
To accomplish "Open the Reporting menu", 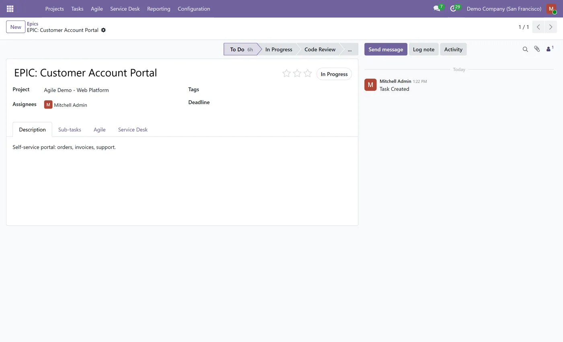I will [158, 9].
